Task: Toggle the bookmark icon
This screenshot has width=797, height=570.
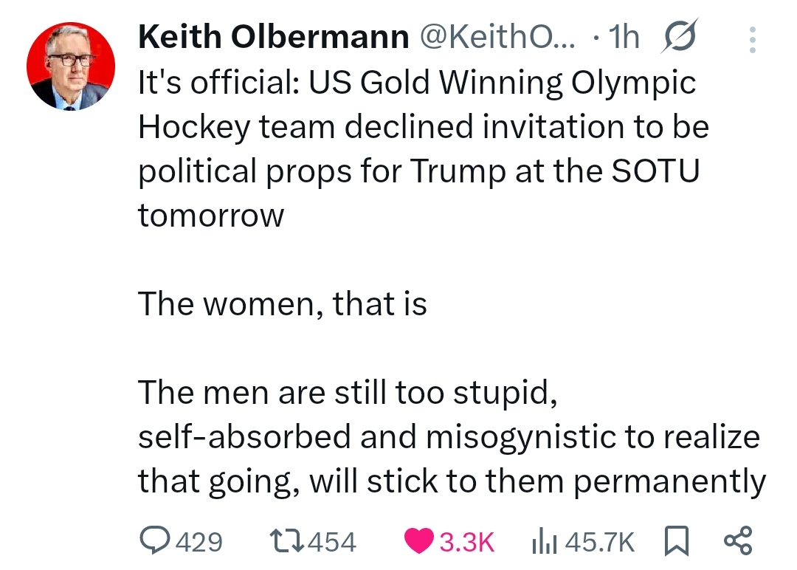Action: point(676,543)
